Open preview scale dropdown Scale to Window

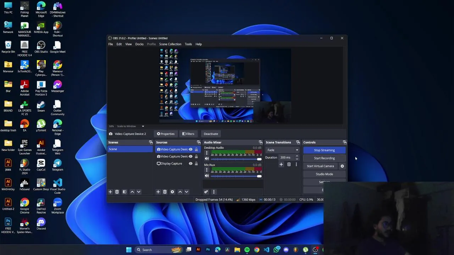(131, 126)
